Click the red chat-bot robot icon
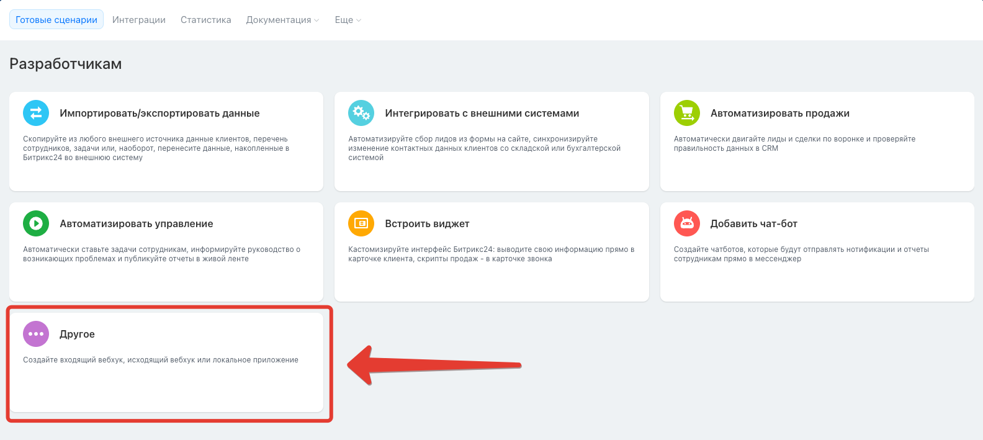The image size is (983, 440). coord(686,223)
